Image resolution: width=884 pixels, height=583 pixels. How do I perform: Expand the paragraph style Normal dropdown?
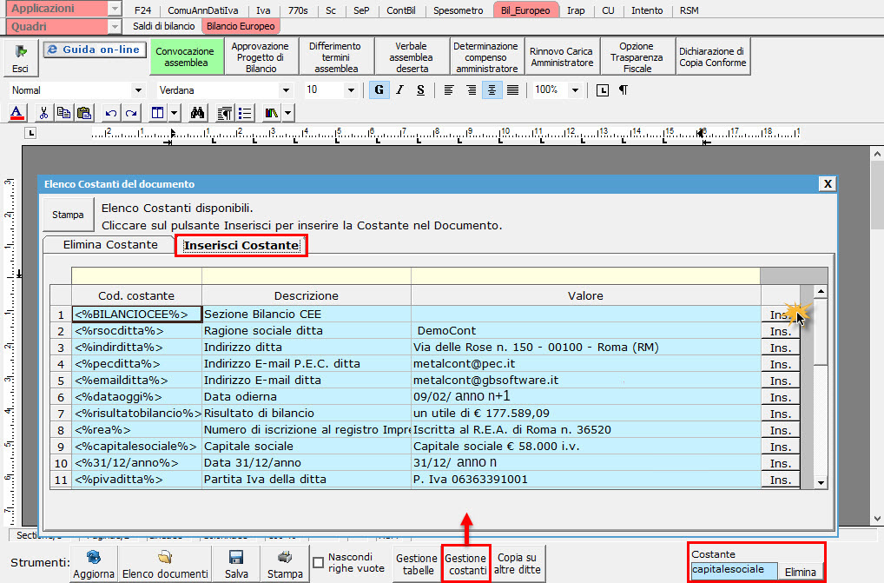(138, 90)
